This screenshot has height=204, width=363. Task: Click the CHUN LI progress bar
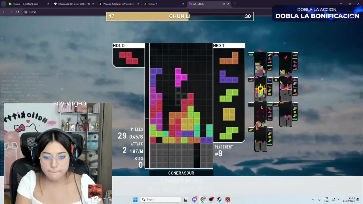180,16
